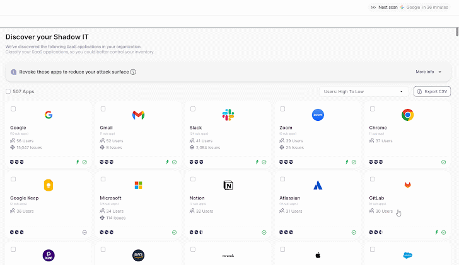Image resolution: width=459 pixels, height=265 pixels.
Task: Click the info icon beside attack surface
Action: click(x=133, y=72)
